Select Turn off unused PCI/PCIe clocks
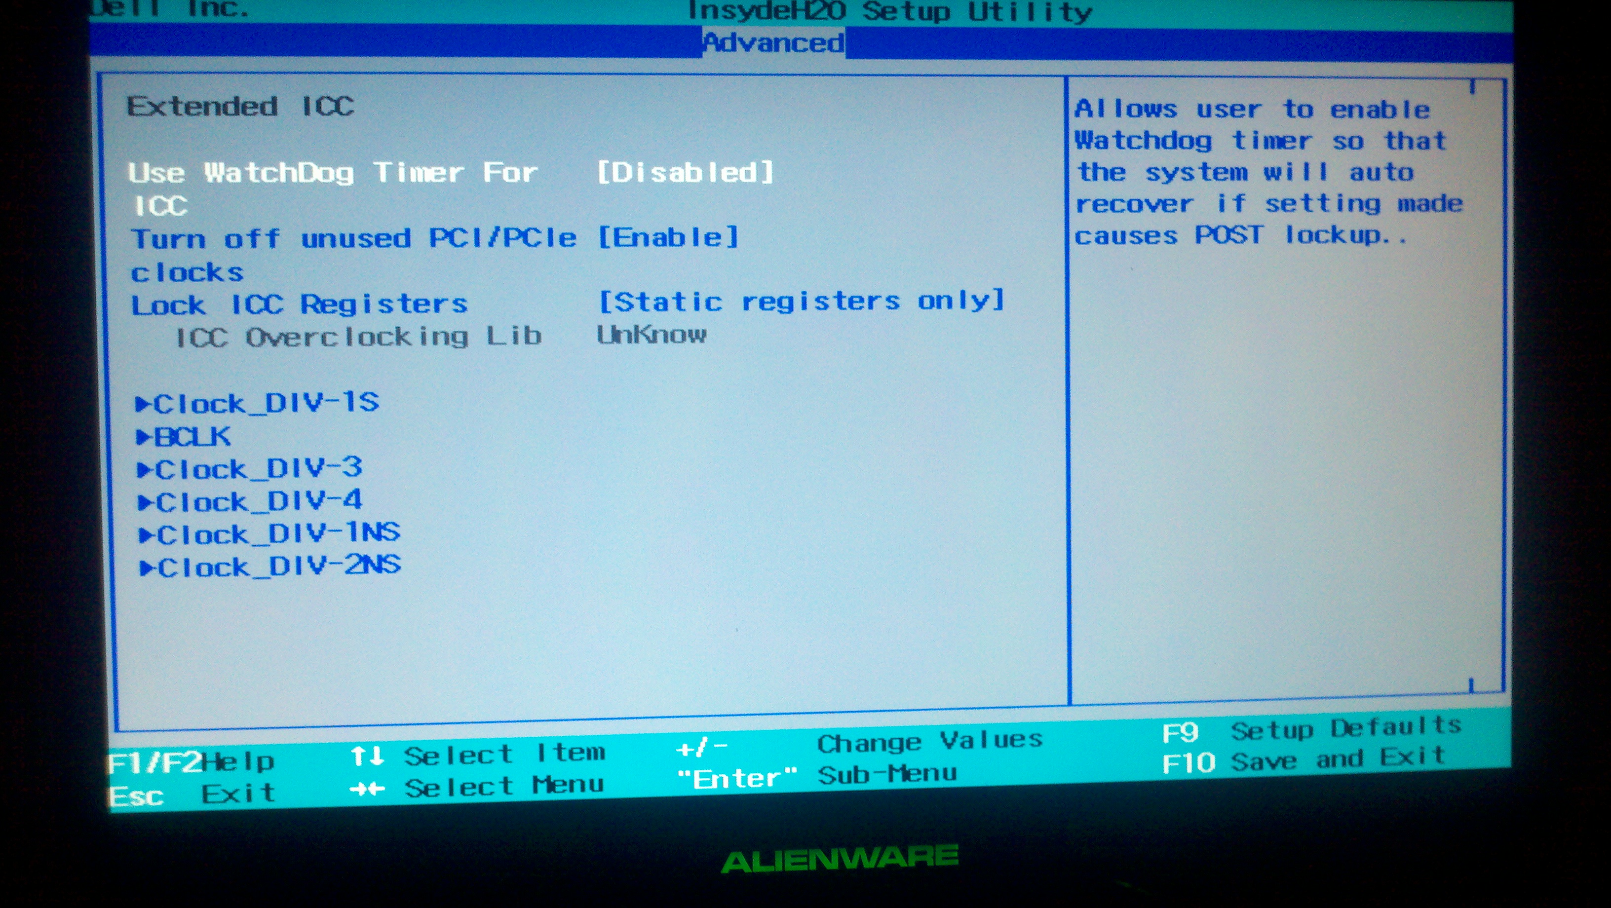 pyautogui.click(x=353, y=255)
